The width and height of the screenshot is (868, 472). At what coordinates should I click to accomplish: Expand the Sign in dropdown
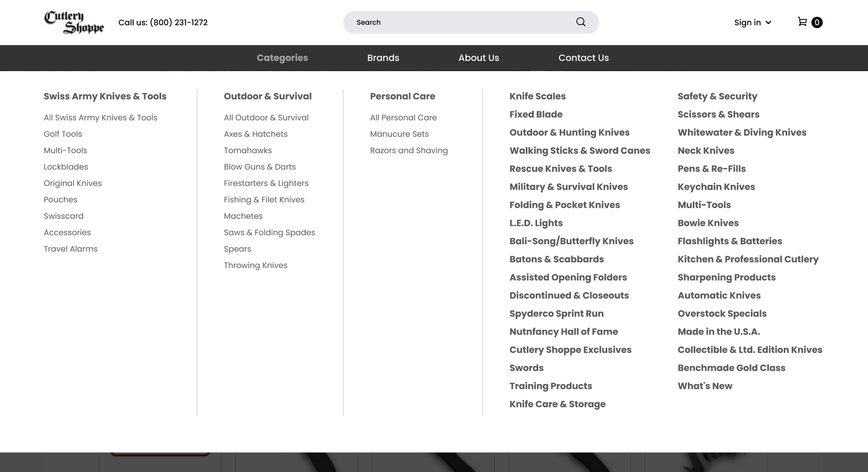[752, 22]
